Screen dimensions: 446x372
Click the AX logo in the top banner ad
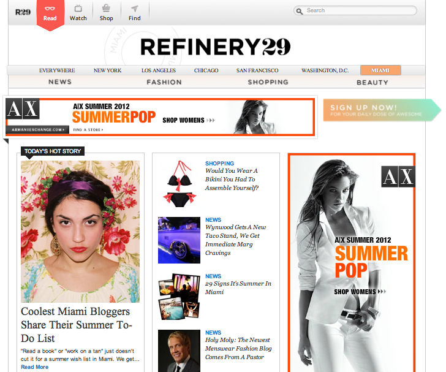(23, 108)
